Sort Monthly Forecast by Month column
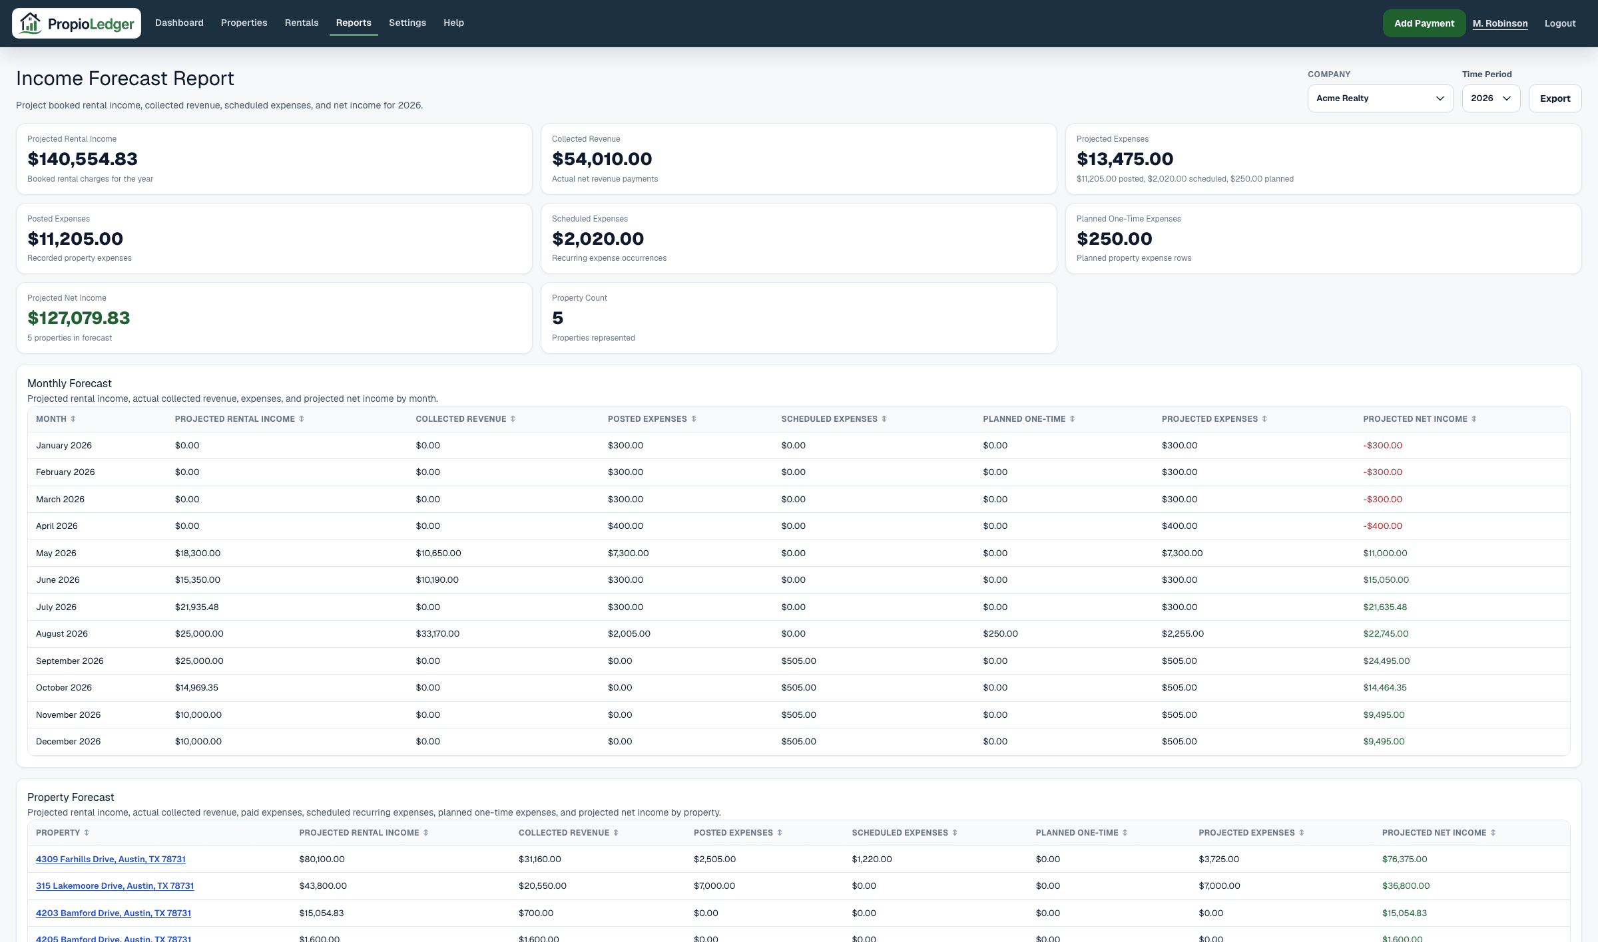Image resolution: width=1598 pixels, height=942 pixels. coord(56,419)
